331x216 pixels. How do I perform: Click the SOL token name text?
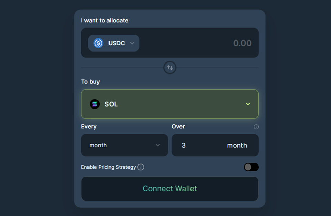(111, 104)
